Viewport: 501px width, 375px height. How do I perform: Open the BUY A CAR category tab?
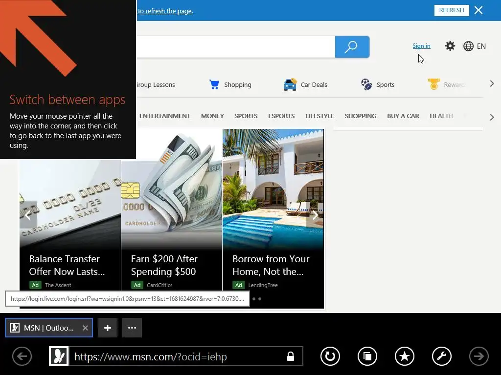point(403,116)
